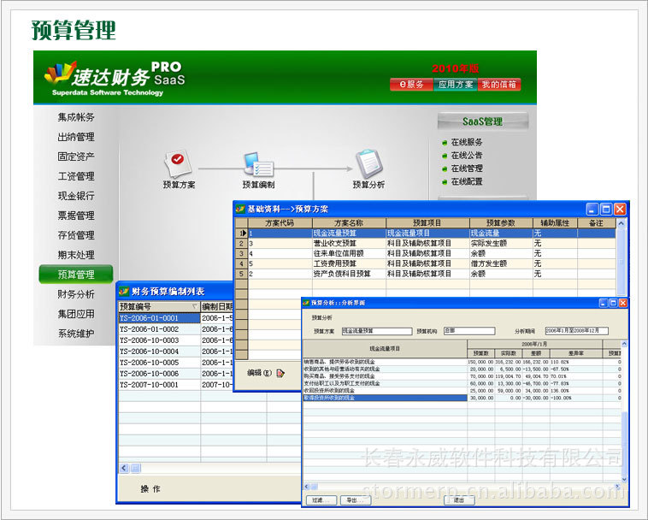Open the 预算方案 combo field in analysis window
Screen dimensions: 648x520
click(x=377, y=331)
